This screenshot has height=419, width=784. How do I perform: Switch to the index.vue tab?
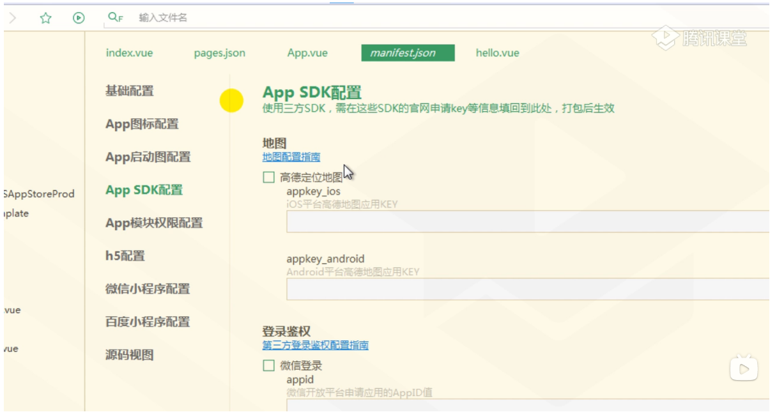(130, 53)
